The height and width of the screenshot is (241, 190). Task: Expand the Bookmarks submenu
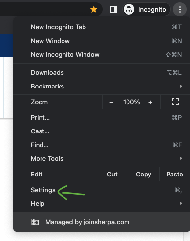tap(102, 87)
